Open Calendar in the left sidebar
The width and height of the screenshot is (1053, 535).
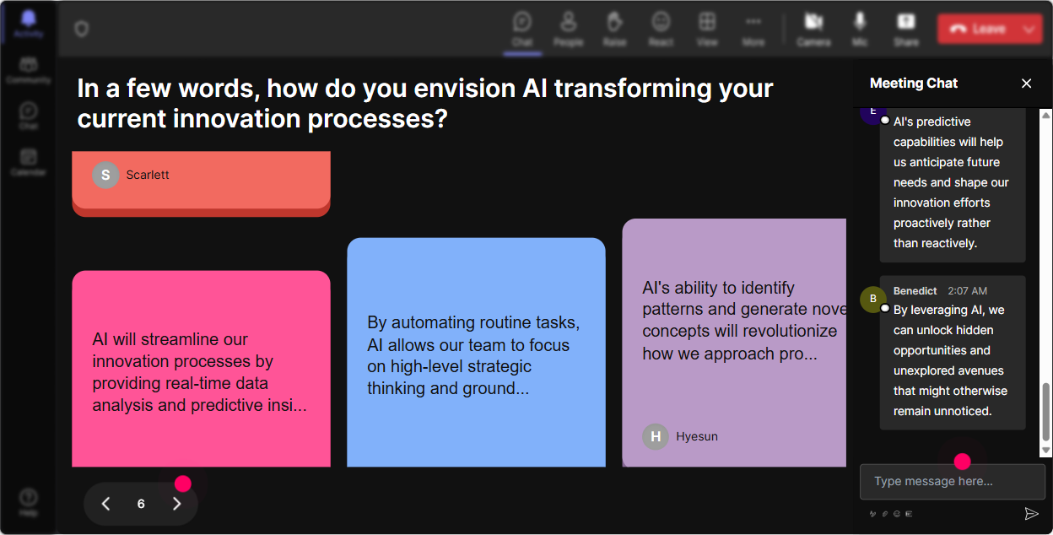pos(29,162)
